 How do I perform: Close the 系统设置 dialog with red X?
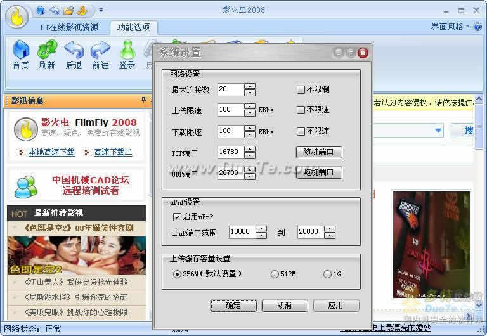click(363, 53)
